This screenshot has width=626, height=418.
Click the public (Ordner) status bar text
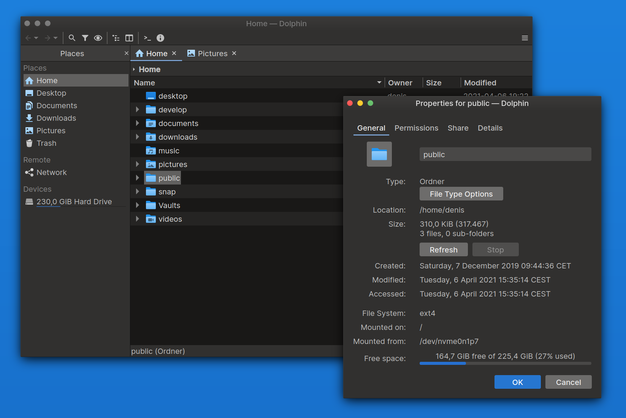[158, 351]
